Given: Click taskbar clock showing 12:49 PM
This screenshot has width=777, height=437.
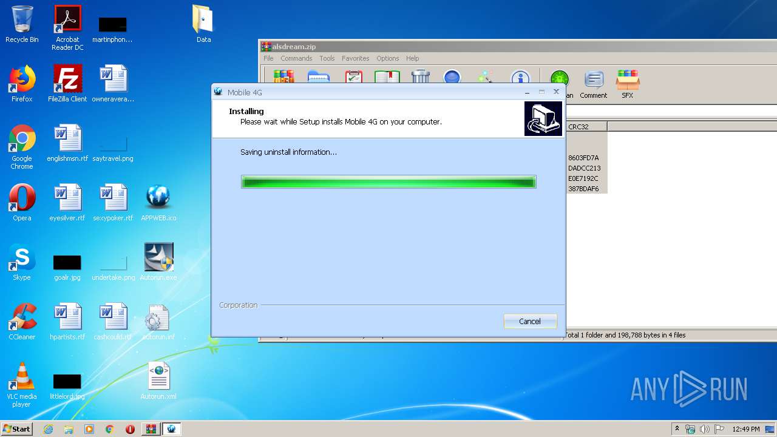Looking at the screenshot, I should click(746, 429).
